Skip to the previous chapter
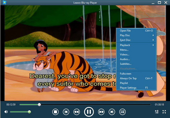Viewport: 170px width, 118px height. (x=66, y=112)
